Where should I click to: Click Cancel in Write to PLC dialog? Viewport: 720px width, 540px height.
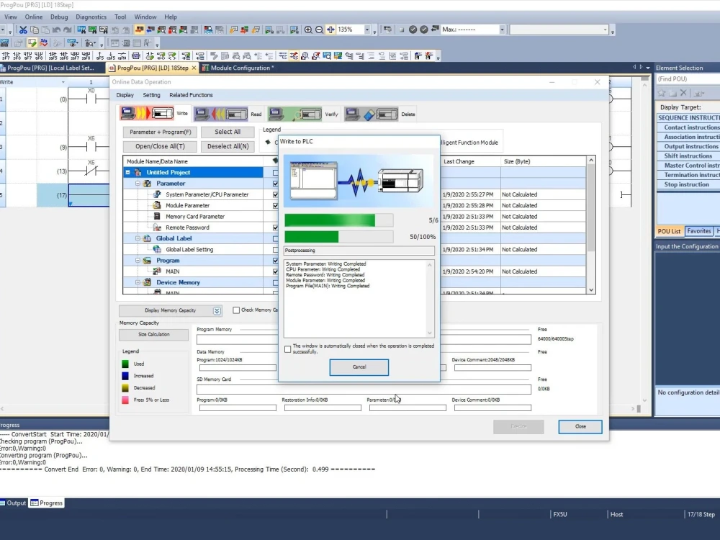359,367
